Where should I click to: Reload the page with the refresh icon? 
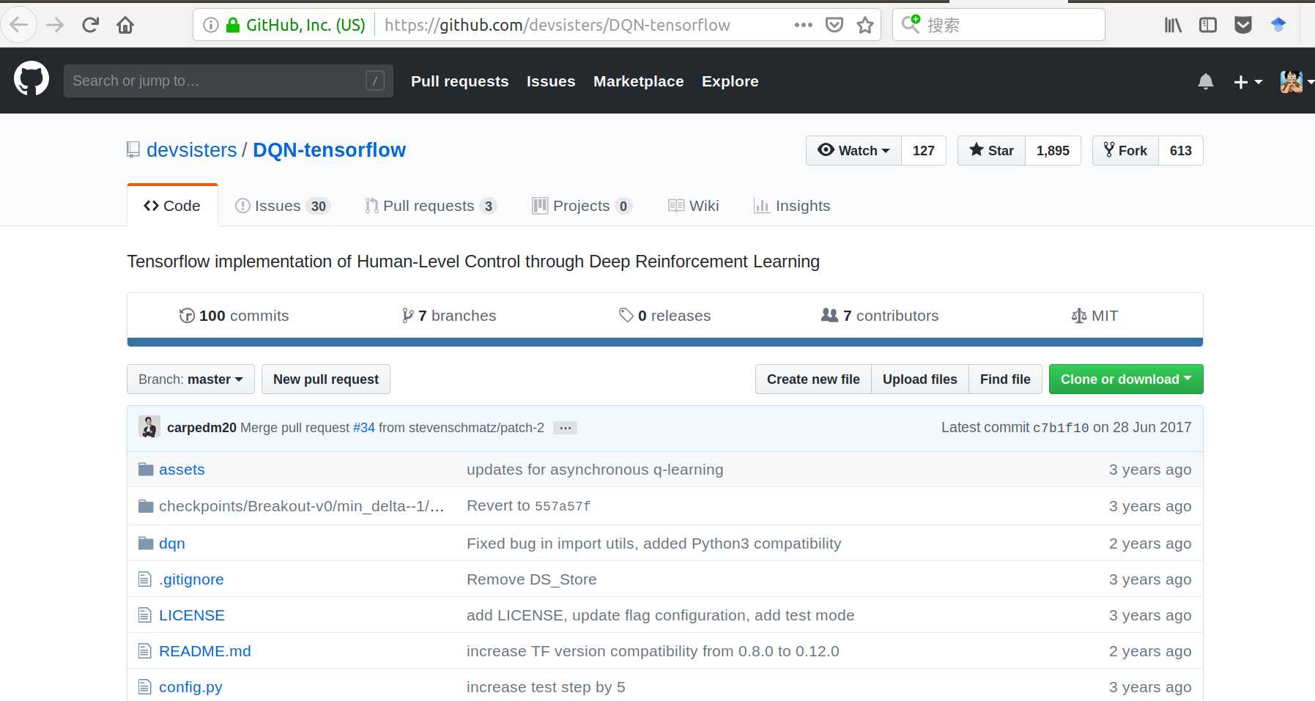click(91, 25)
